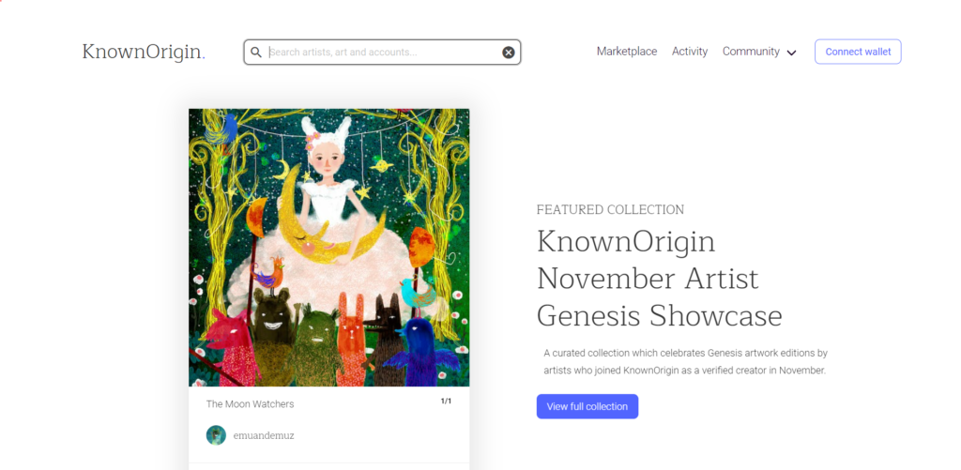961x470 pixels.
Task: Open the emuandemuz artist profile link
Action: coord(264,435)
